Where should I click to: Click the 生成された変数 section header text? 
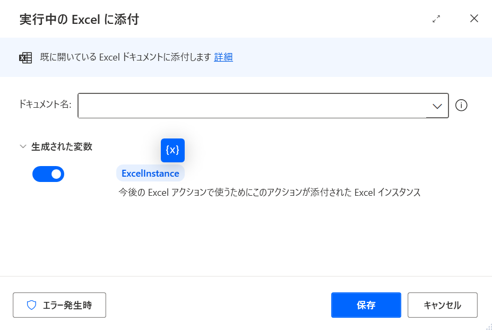62,147
